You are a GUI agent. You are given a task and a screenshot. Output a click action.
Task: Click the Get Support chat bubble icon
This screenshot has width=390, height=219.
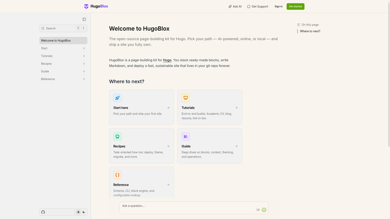pyautogui.click(x=249, y=6)
